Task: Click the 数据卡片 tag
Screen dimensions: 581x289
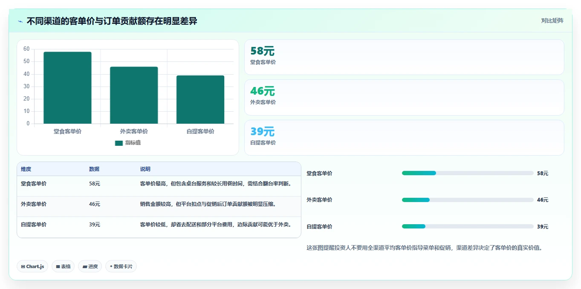Action: click(121, 266)
